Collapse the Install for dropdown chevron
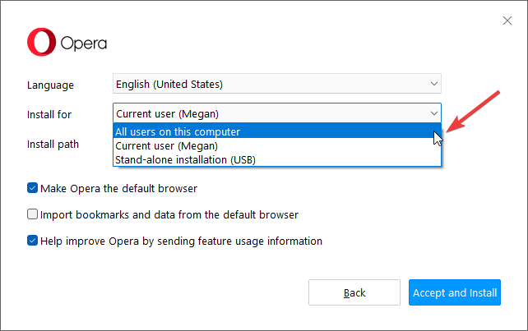 (x=434, y=113)
